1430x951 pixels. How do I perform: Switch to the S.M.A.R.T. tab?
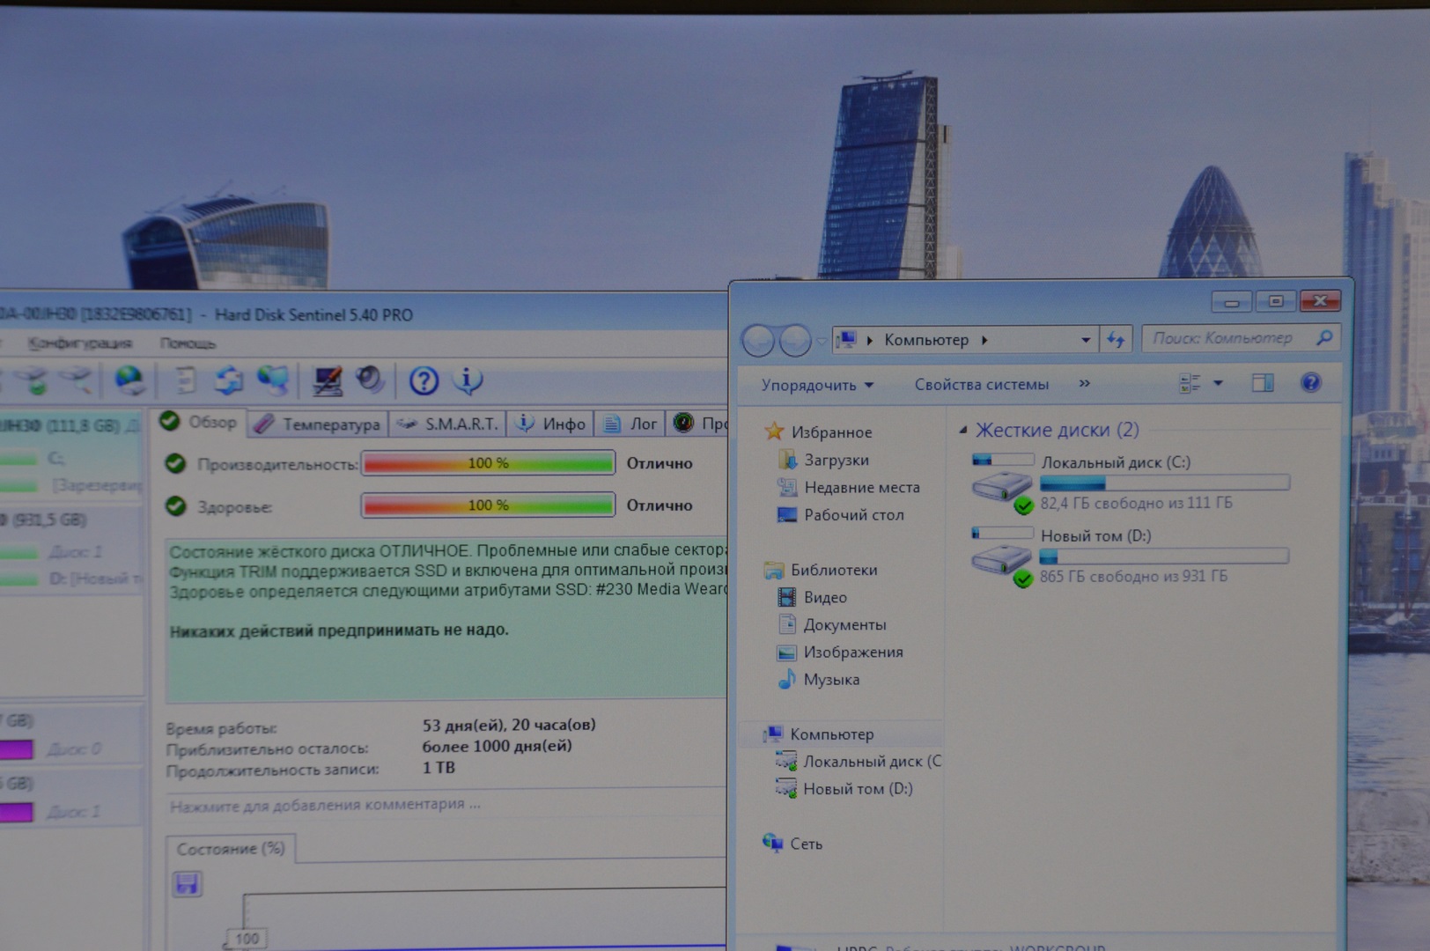tap(449, 424)
